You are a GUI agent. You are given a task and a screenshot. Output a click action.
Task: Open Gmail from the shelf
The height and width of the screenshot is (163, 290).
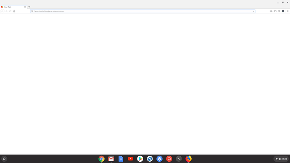tap(111, 159)
